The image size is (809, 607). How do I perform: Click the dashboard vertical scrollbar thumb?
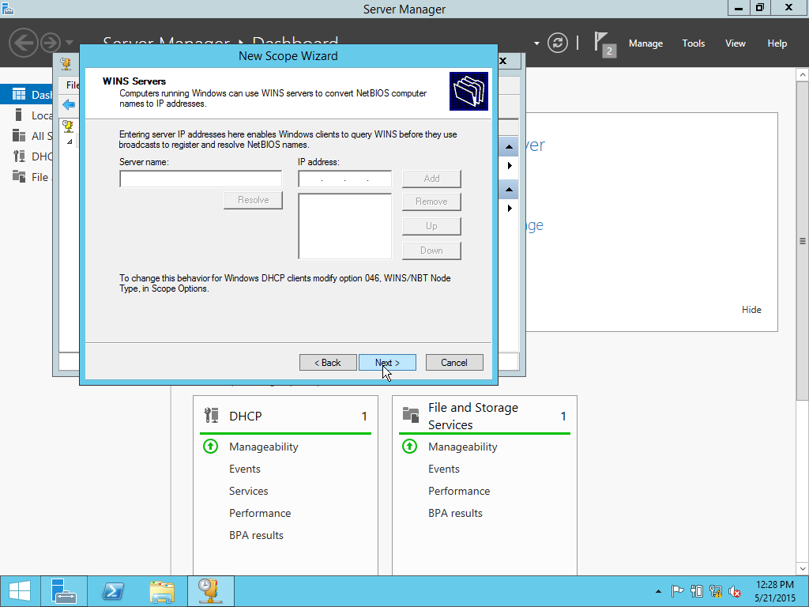[x=803, y=240]
